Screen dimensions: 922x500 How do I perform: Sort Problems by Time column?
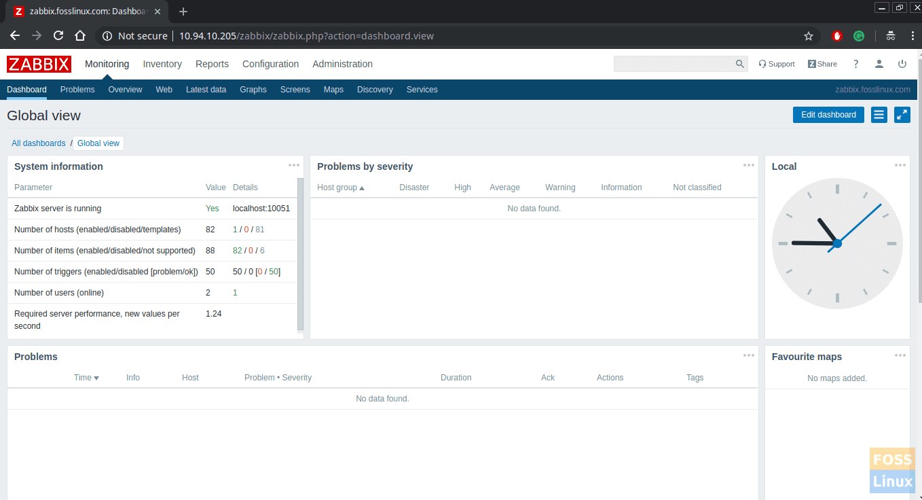(86, 378)
